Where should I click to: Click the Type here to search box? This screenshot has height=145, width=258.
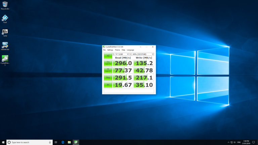coord(30,142)
